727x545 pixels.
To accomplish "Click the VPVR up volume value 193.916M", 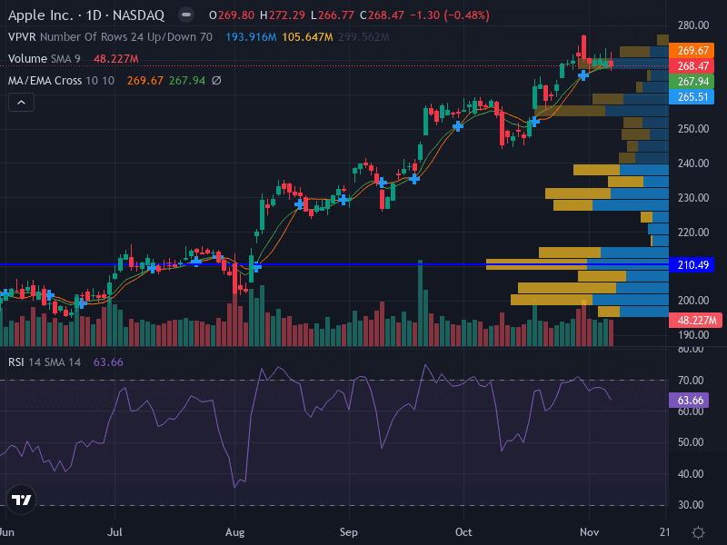I will point(251,36).
